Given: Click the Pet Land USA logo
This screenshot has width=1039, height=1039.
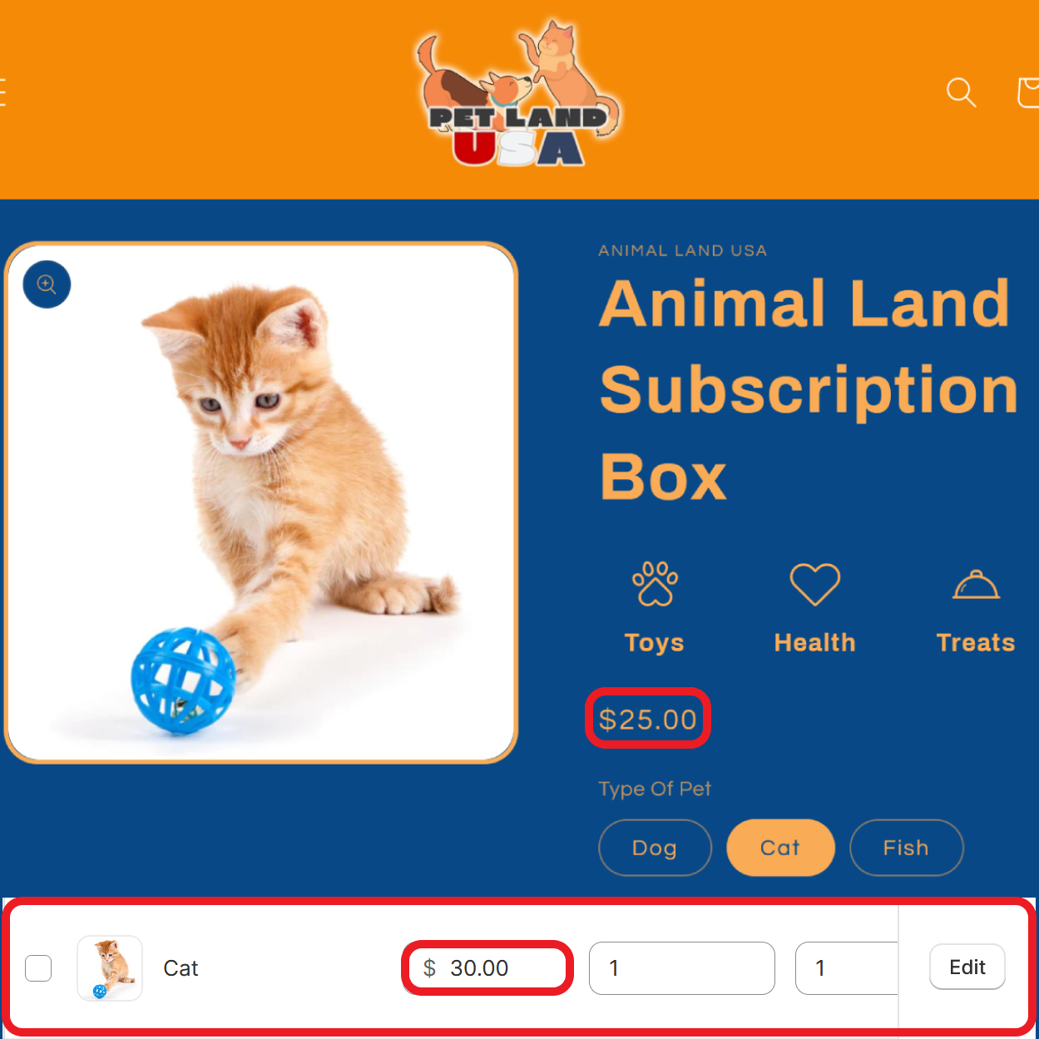Looking at the screenshot, I should (x=517, y=94).
